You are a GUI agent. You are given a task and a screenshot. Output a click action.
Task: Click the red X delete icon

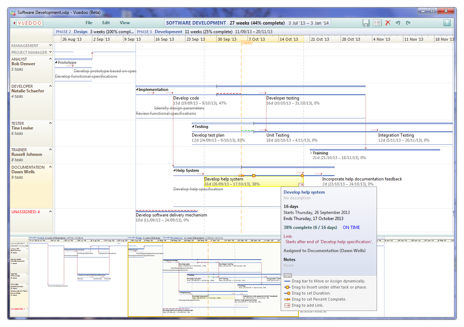[388, 23]
